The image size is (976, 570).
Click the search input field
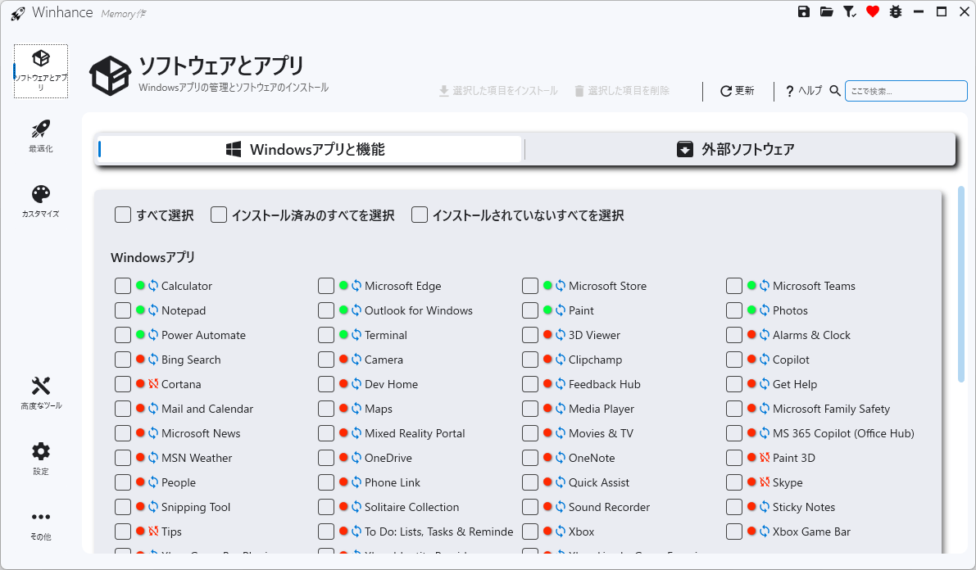point(906,91)
